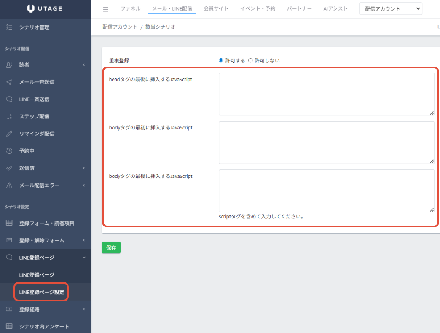Switch to the ファネル tab
The width and height of the screenshot is (440, 333).
(x=130, y=8)
